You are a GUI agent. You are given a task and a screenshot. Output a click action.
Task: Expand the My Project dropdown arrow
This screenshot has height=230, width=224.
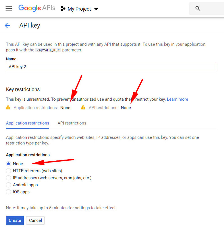96,9
